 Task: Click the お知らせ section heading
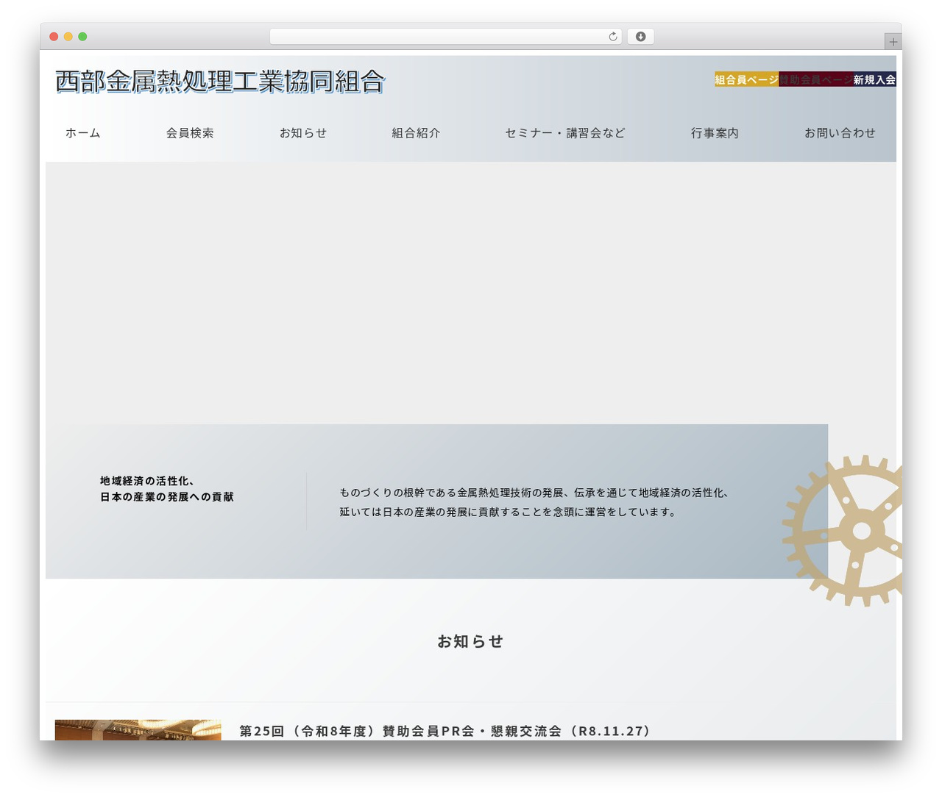[470, 641]
